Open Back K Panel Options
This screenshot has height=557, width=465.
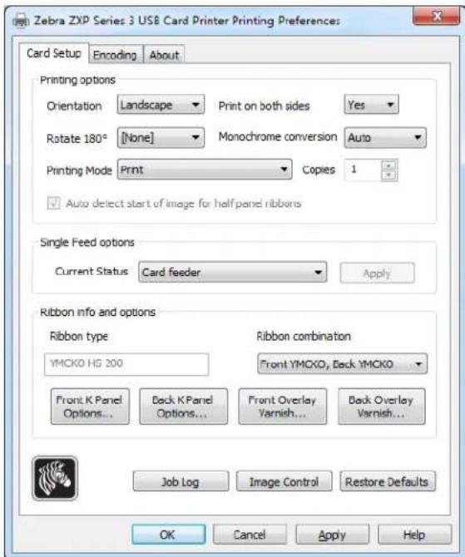(184, 407)
